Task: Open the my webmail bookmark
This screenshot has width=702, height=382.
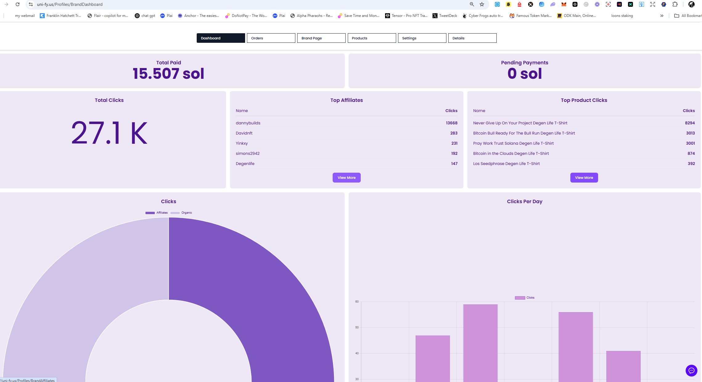Action: tap(25, 16)
